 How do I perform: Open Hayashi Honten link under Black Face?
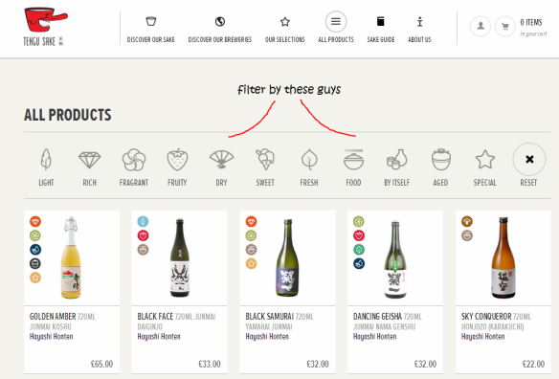[159, 336]
